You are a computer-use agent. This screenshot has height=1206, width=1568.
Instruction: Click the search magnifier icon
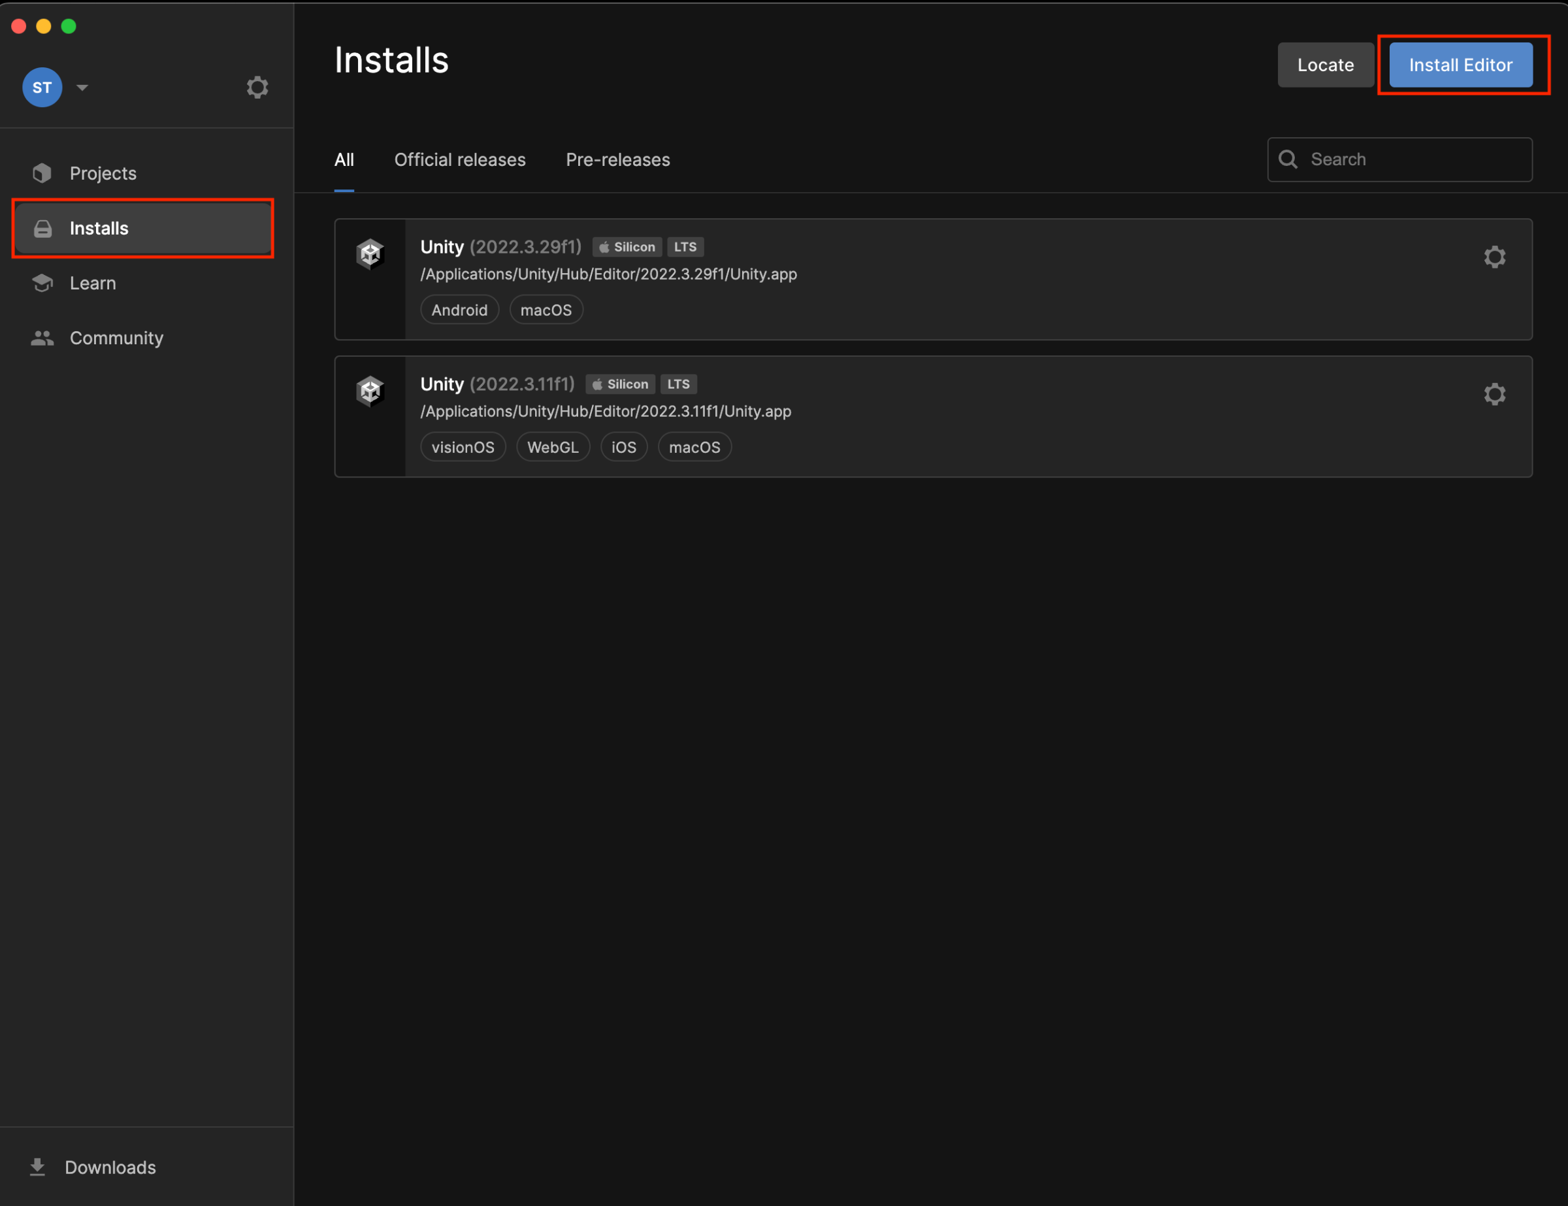click(1288, 159)
